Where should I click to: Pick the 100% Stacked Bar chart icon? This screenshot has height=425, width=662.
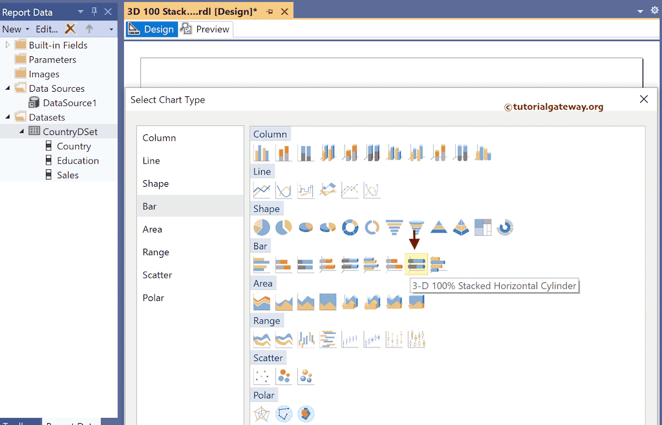click(306, 264)
